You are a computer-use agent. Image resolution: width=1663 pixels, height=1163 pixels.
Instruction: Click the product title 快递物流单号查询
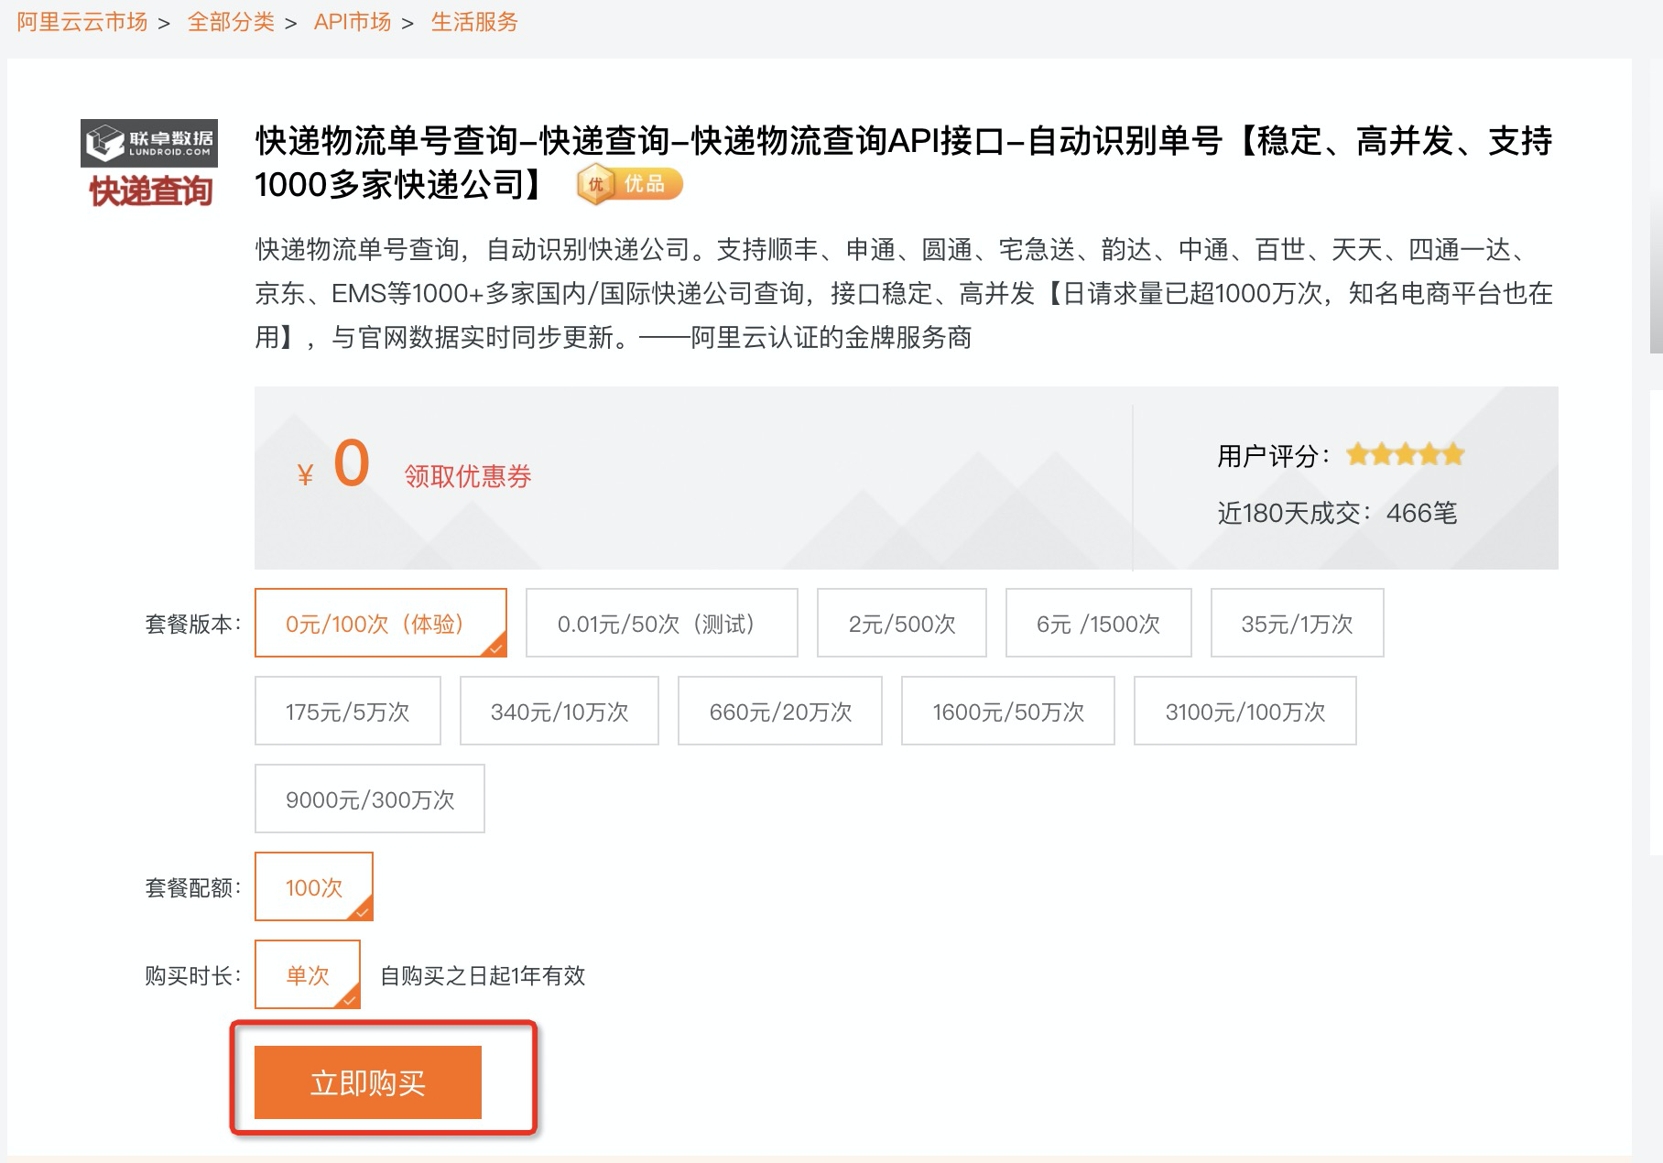pos(904,163)
